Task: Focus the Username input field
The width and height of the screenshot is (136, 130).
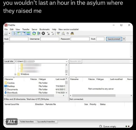Action: pos(50,39)
